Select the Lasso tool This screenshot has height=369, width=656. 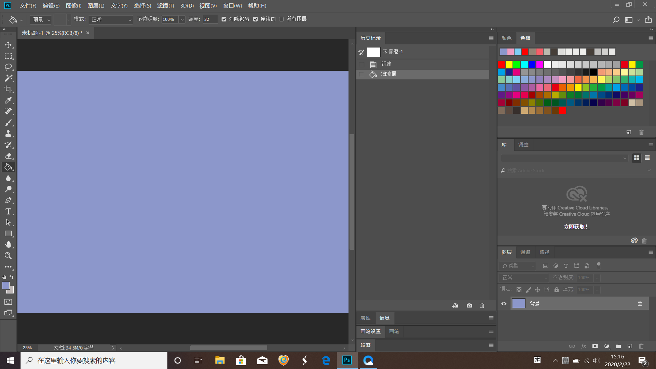[8, 67]
